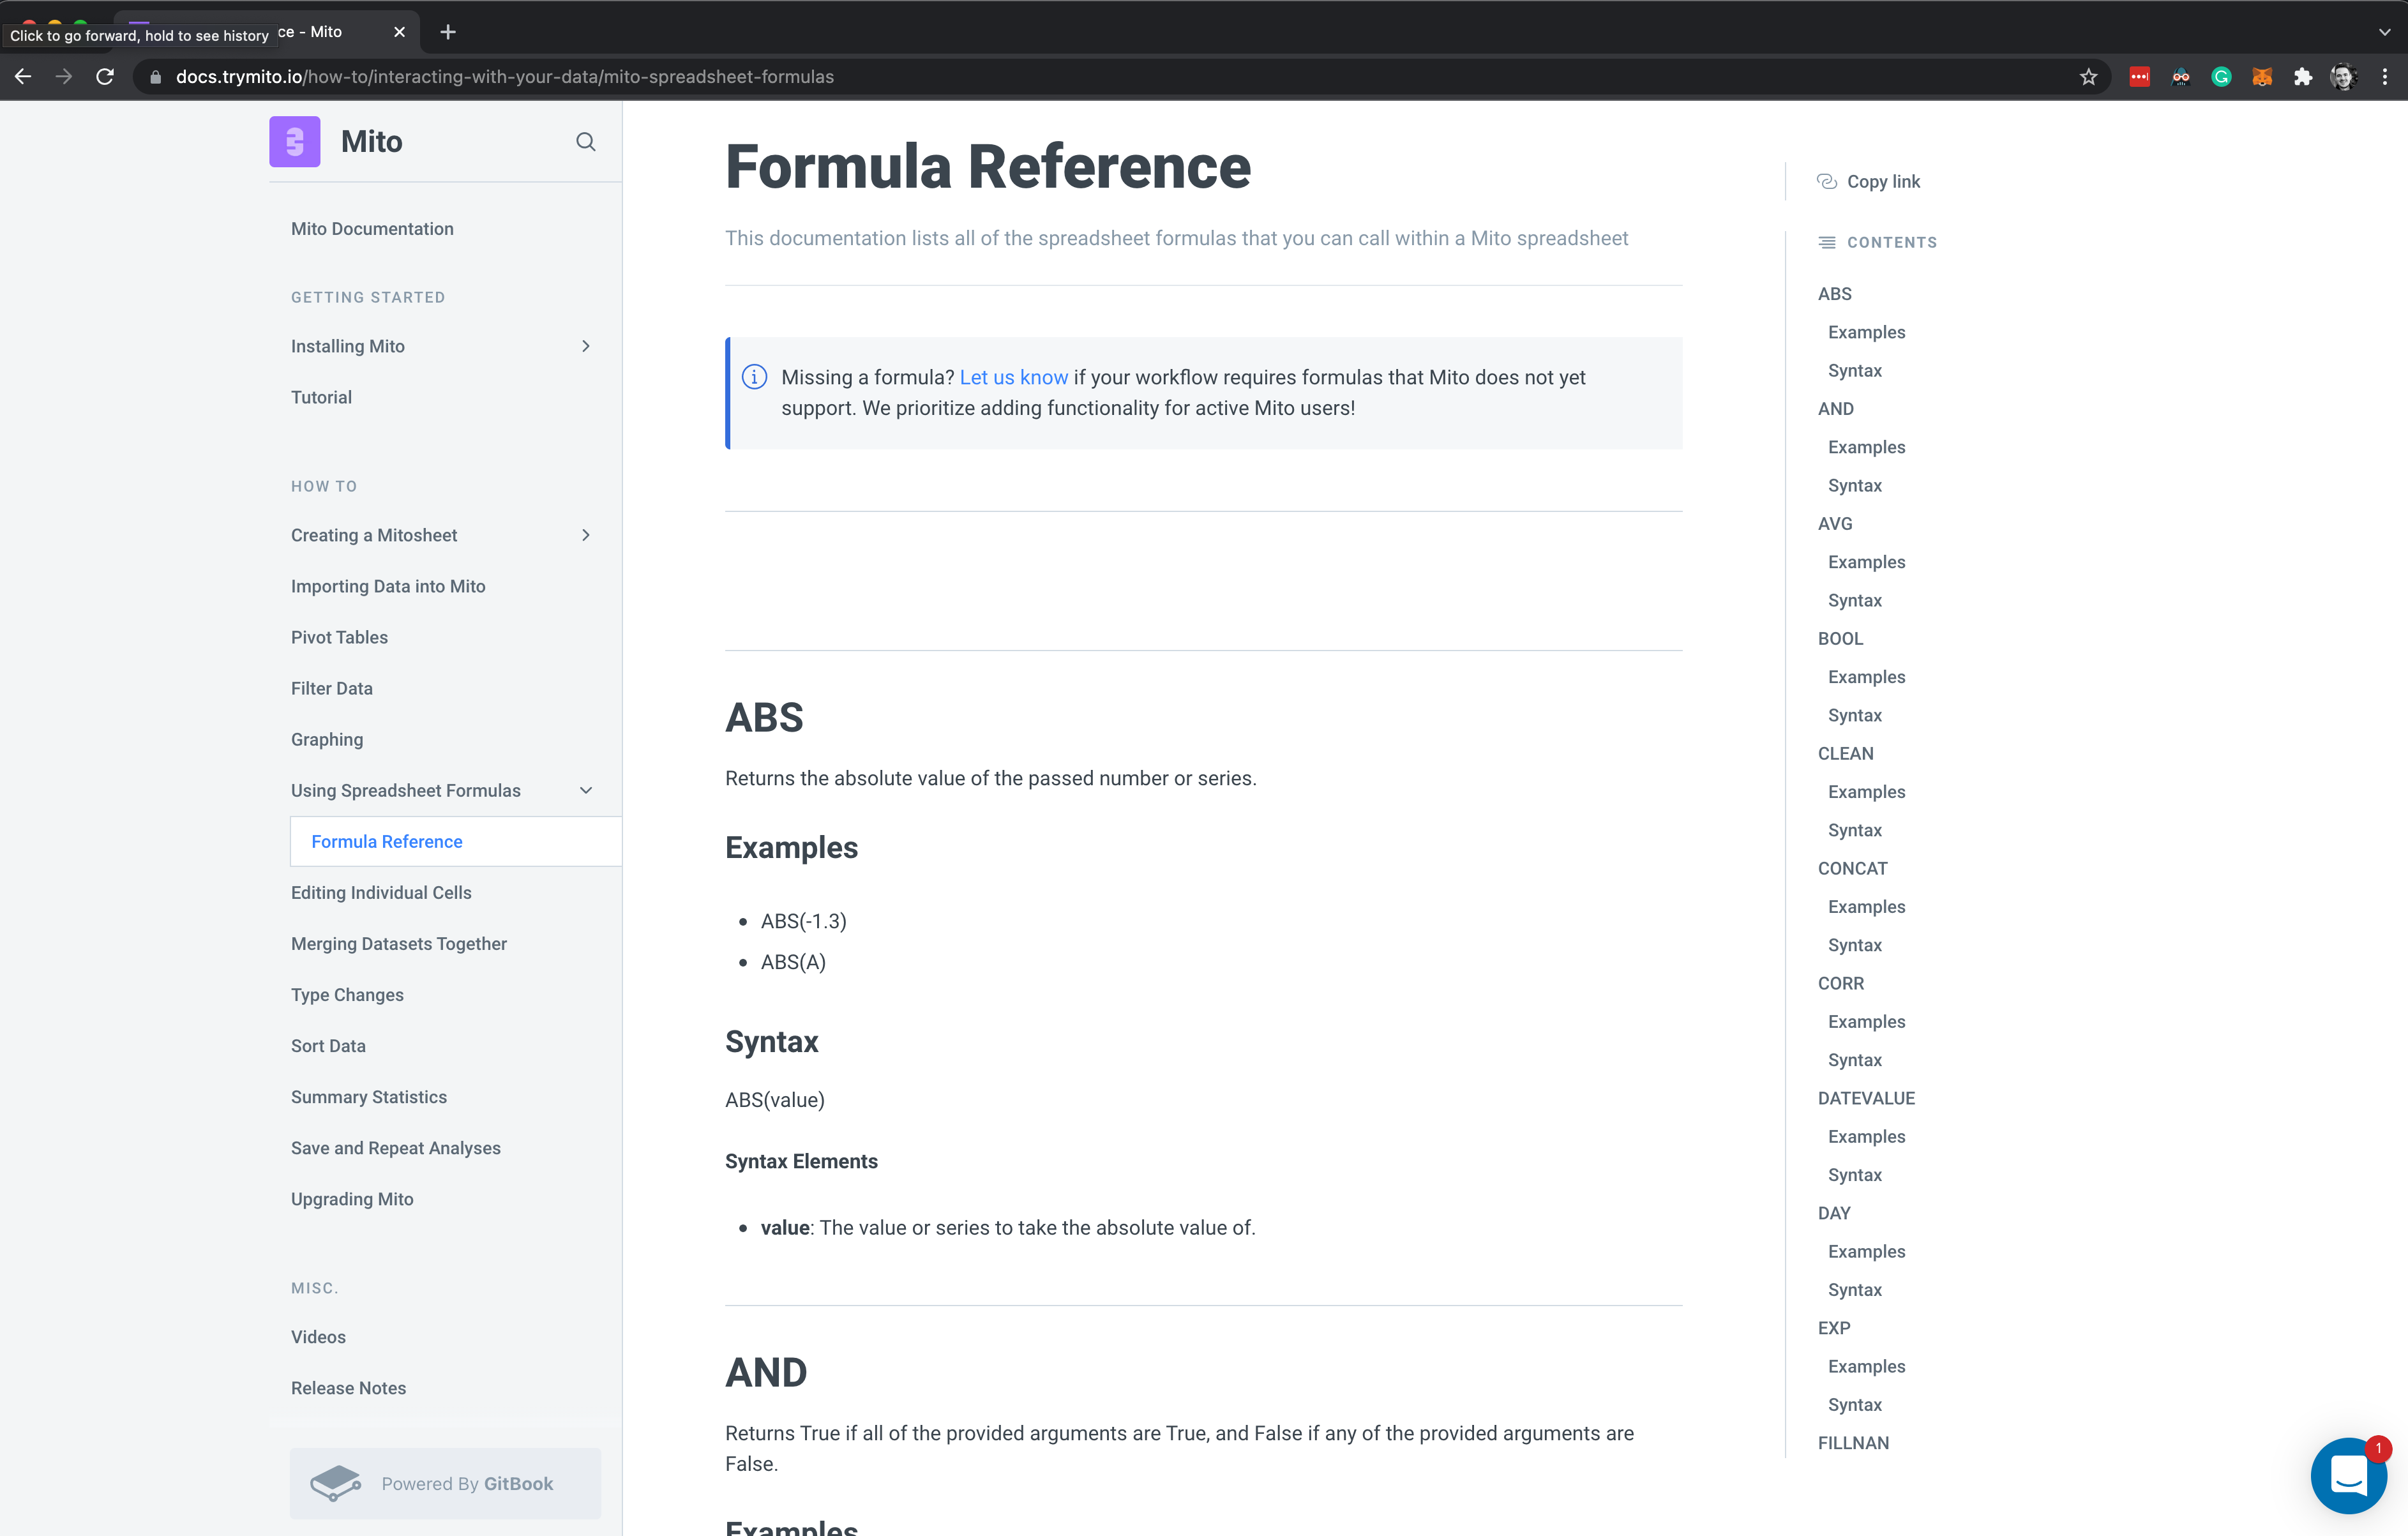Open Summary Statistics page
The height and width of the screenshot is (1536, 2408).
point(369,1096)
